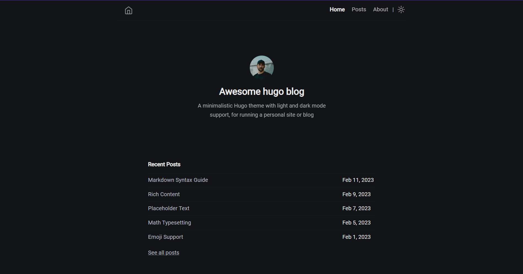Click the 'Awesome hugo blog' title
Image resolution: width=523 pixels, height=274 pixels.
[261, 92]
